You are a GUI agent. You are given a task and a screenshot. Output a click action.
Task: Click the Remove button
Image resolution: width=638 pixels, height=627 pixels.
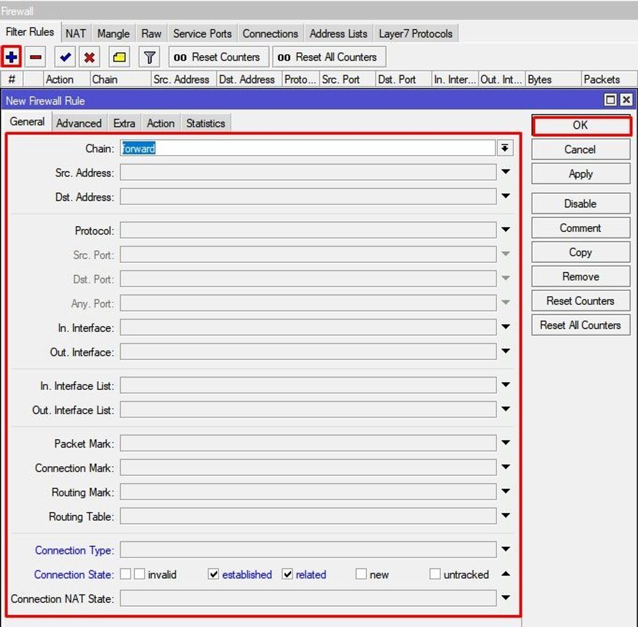pos(581,277)
